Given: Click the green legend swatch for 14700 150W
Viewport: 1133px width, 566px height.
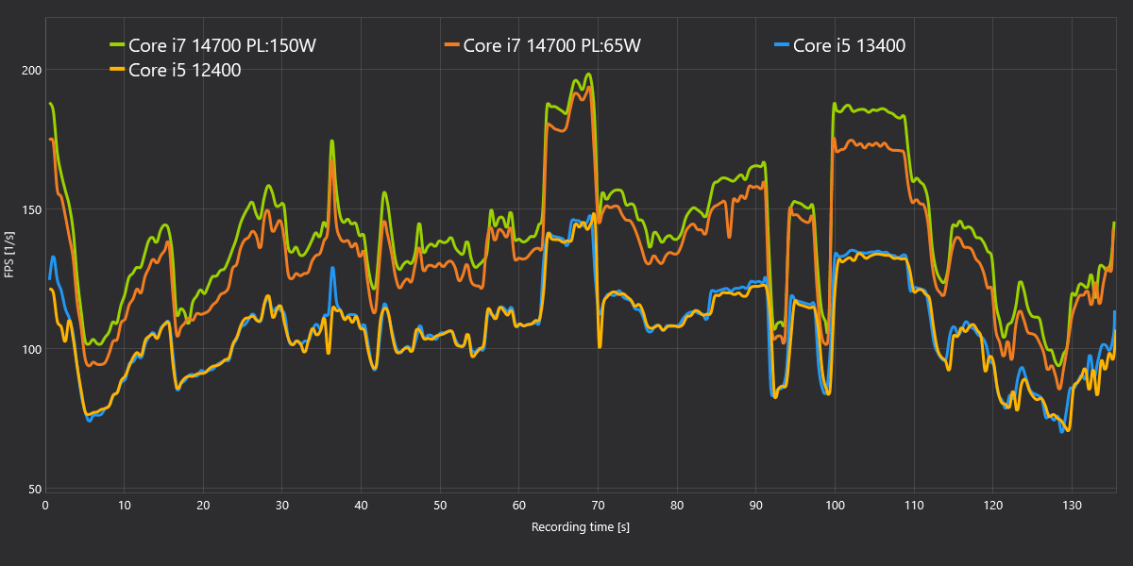Looking at the screenshot, I should point(118,44).
